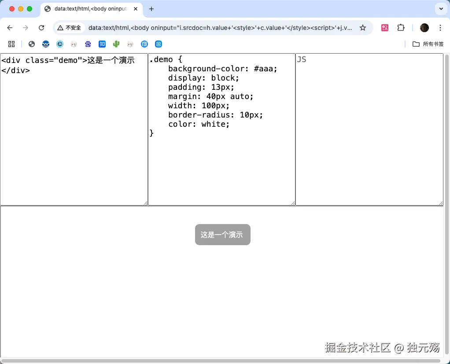Screen dimensions: 450x364
Task: Click the CSS closing brace '}' line
Action: [151, 133]
